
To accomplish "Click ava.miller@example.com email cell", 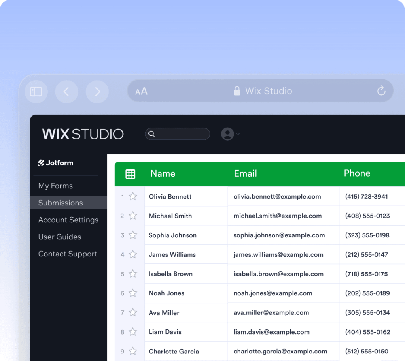I will (x=283, y=312).
